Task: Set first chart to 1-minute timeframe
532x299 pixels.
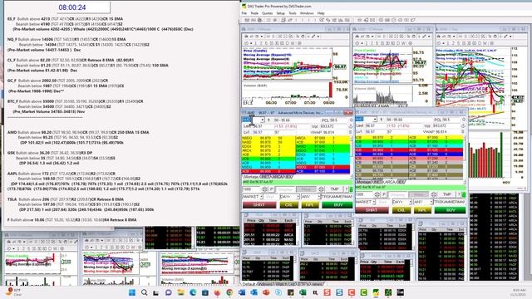Action: point(256,43)
